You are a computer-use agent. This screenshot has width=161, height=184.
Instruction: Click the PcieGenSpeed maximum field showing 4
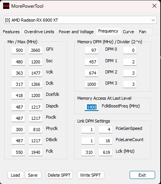pyautogui.click(x=106, y=129)
